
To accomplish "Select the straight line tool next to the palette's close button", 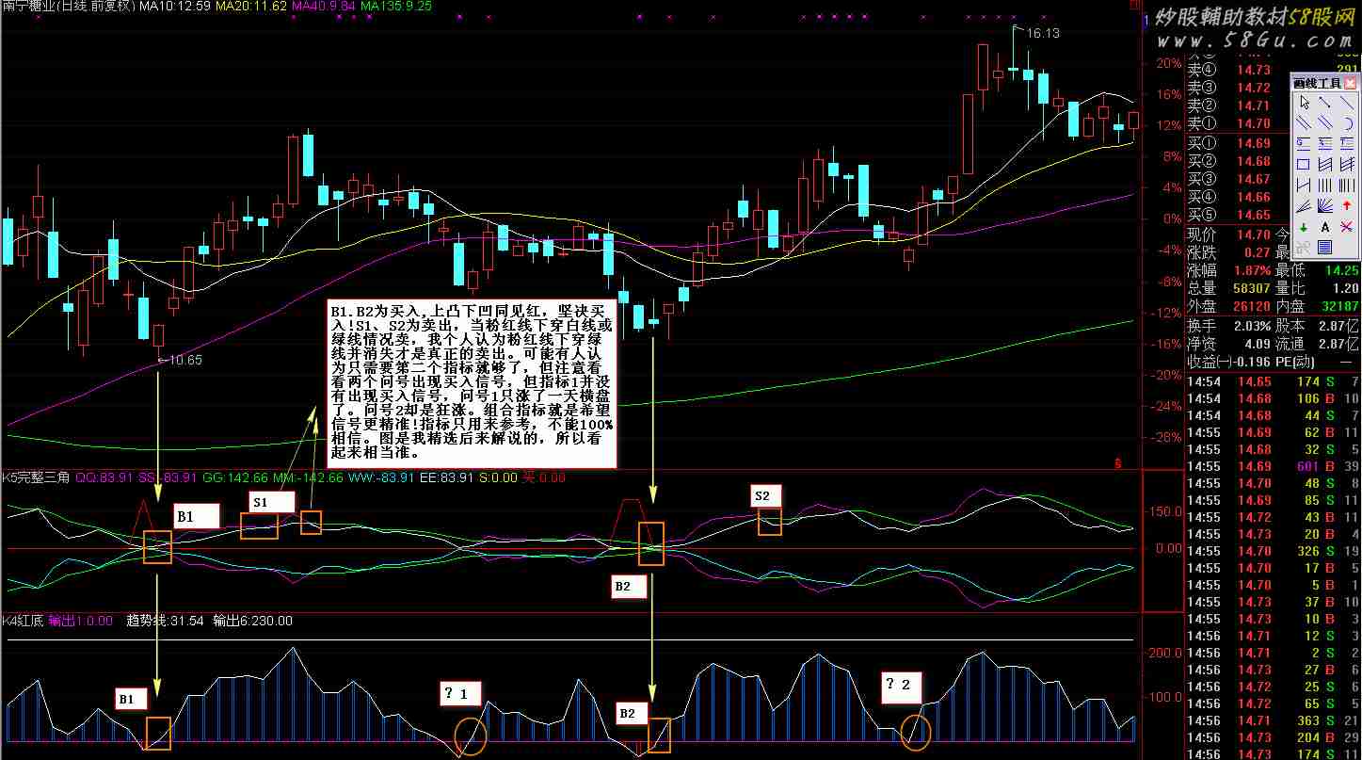I will tap(1346, 102).
